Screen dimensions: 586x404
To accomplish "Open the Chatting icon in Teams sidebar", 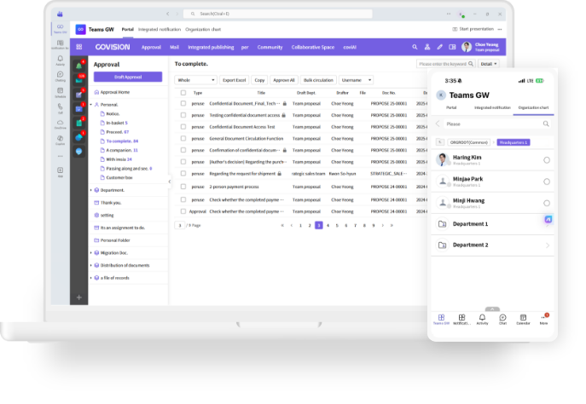I will tap(61, 74).
